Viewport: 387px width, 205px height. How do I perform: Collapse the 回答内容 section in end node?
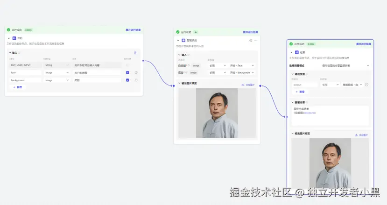(292, 102)
